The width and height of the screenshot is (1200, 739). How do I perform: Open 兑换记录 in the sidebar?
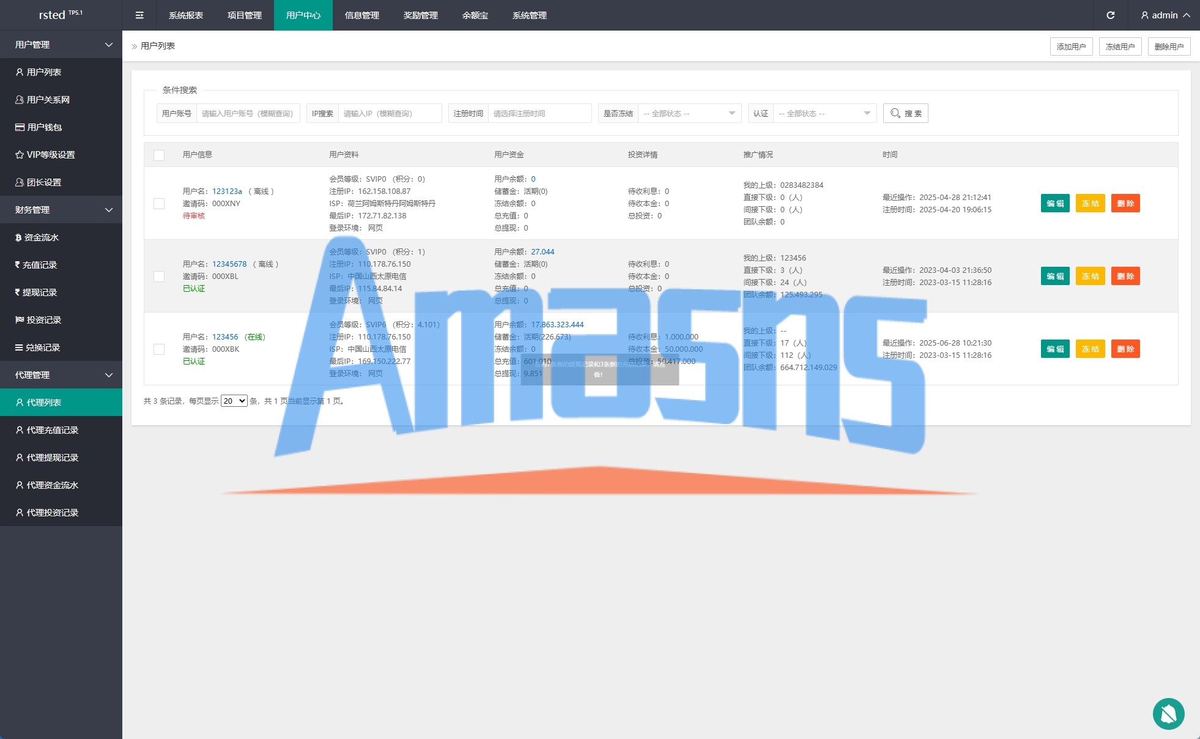point(43,347)
